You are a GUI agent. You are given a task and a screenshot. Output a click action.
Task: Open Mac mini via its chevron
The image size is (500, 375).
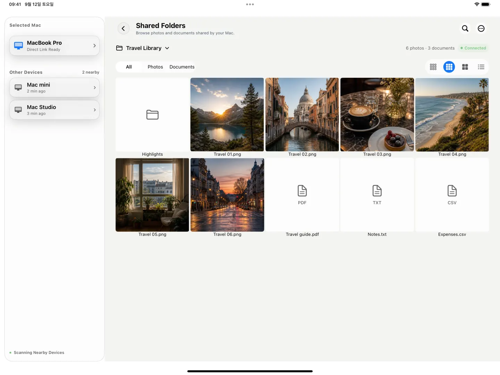click(94, 87)
